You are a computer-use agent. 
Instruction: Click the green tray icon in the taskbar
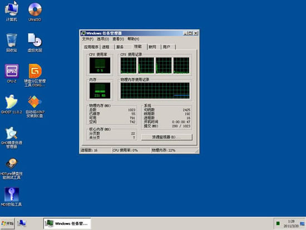pyautogui.click(x=278, y=223)
